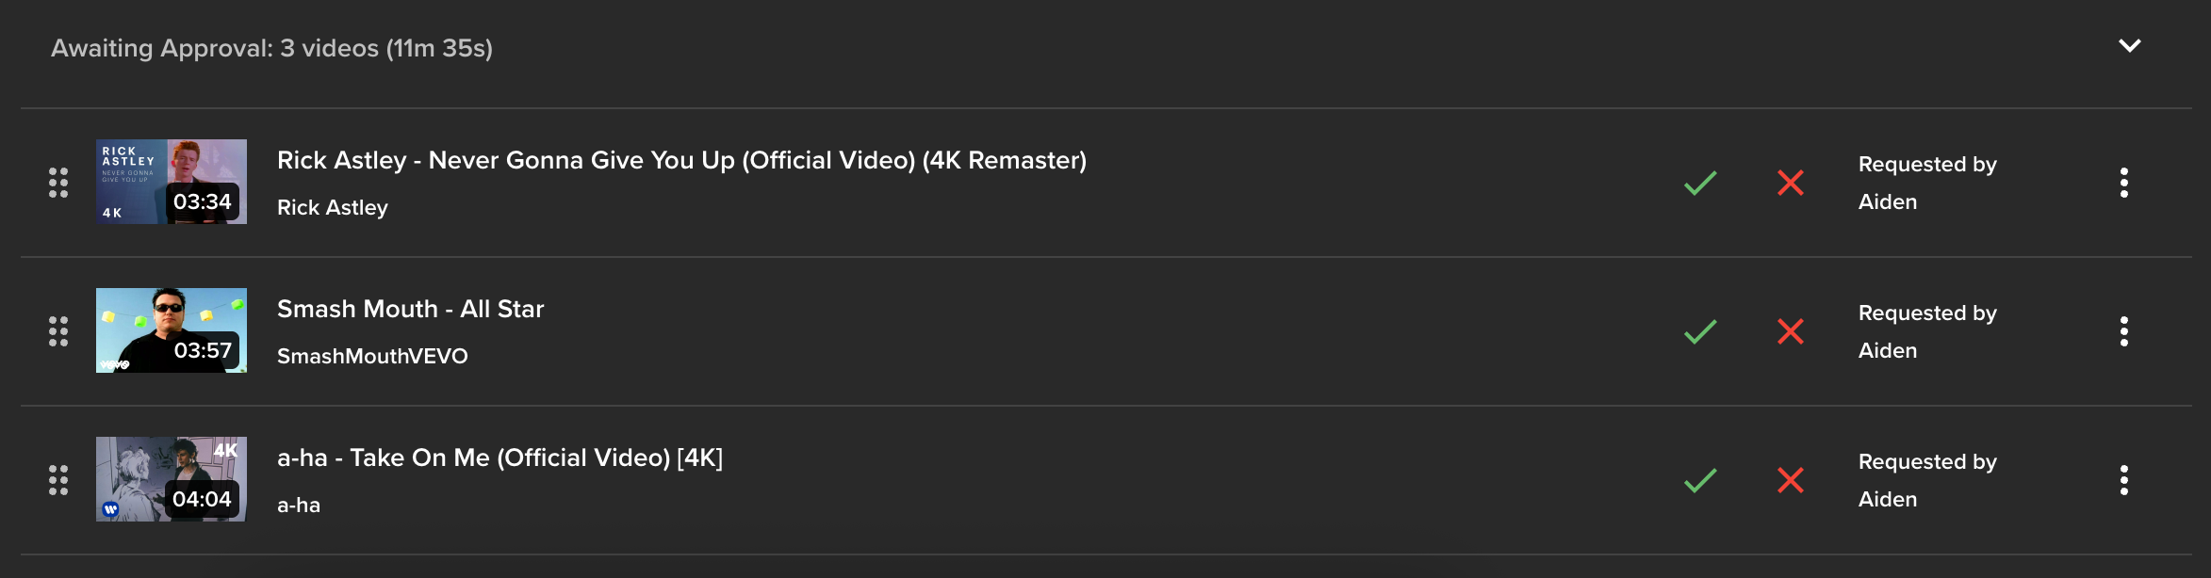The image size is (2211, 578).
Task: Reject the Smash Mouth All Star video
Action: 1791,331
